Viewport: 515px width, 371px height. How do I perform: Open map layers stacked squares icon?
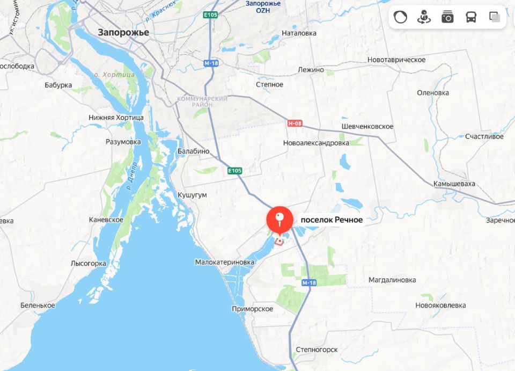494,17
